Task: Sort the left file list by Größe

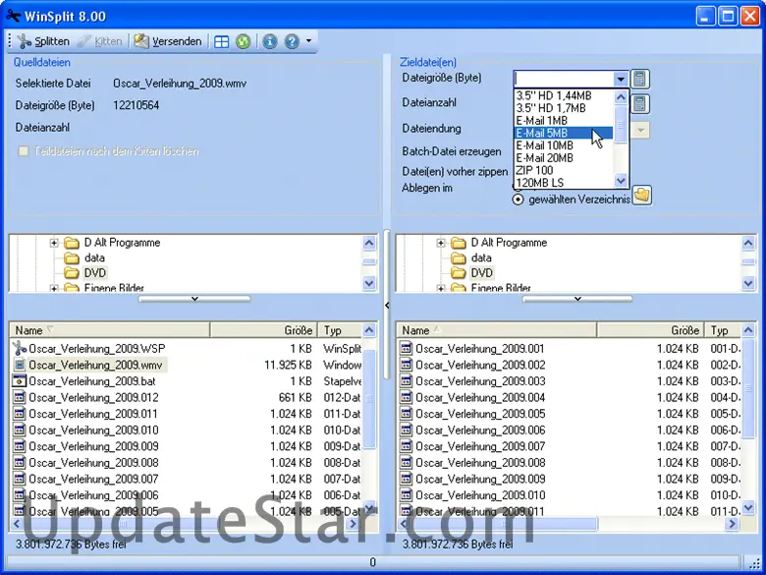Action: click(x=264, y=330)
